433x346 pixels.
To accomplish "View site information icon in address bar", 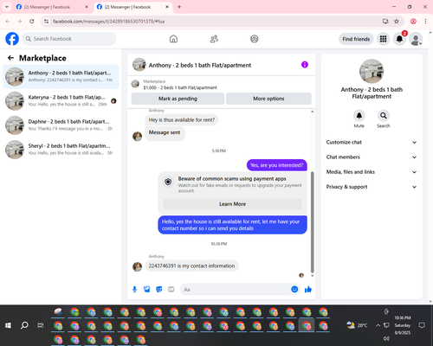I will point(46,21).
